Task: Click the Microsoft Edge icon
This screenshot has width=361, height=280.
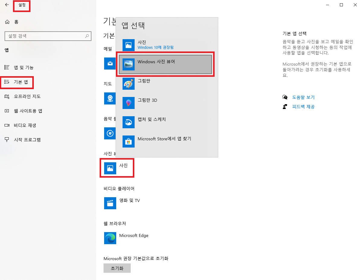Action: point(110,238)
